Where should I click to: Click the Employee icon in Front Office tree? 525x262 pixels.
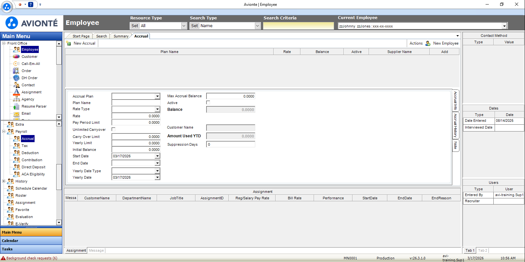pos(16,49)
